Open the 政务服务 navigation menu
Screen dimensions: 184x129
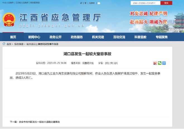(77, 37)
